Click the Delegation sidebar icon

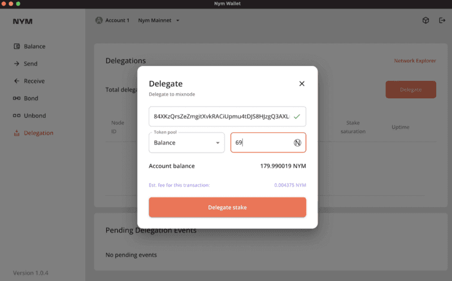coord(17,133)
